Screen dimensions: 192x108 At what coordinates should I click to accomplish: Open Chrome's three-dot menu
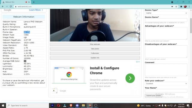189,7
